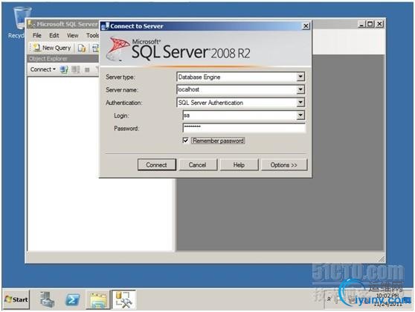Viewport: 415px width, 312px height.
Task: Click the connect server icon in Object Explorer toolbar
Action: click(64, 69)
